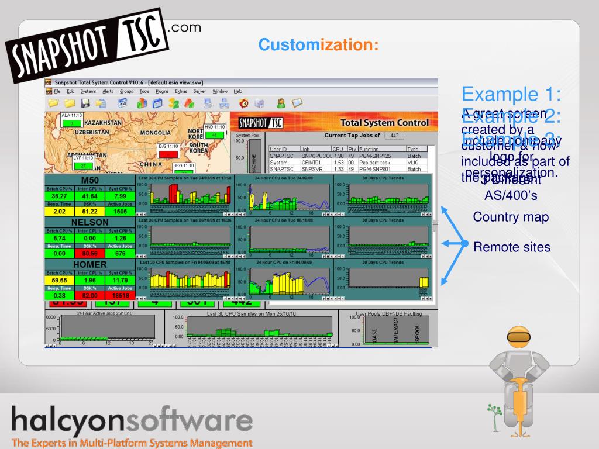The image size is (599, 449).
Task: Click M50 DSK value 51.22
Action: [x=89, y=211]
